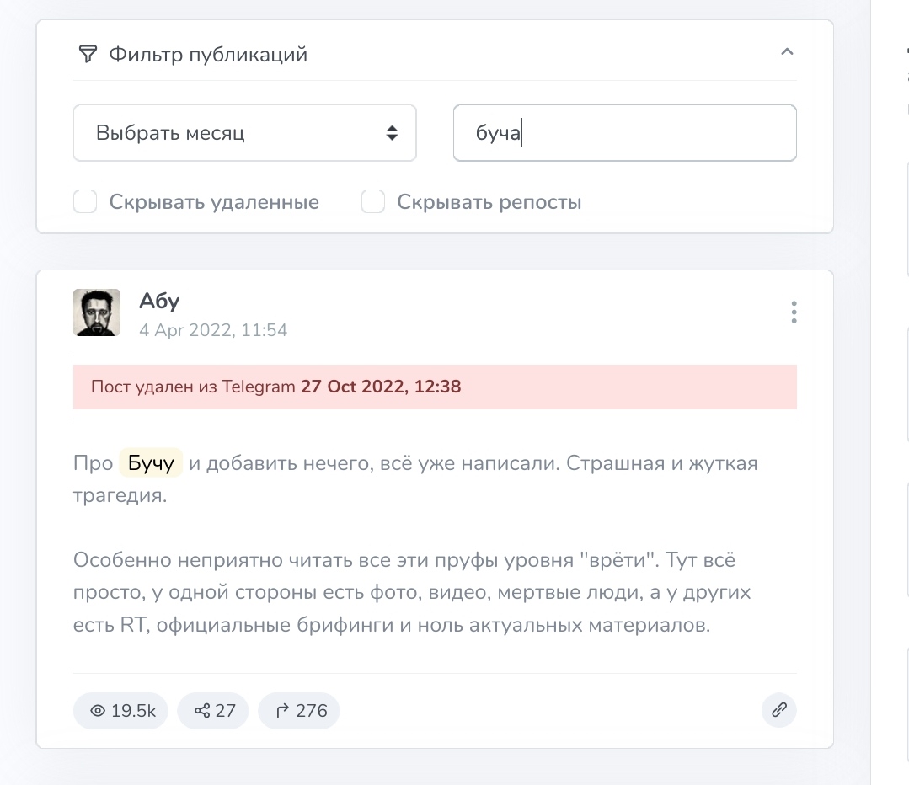Screen dimensions: 909x785
Task: Open the post's three-dot options menu
Action: click(794, 312)
